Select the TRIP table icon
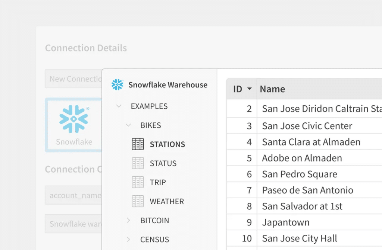This screenshot has height=250, width=382. [x=138, y=182]
